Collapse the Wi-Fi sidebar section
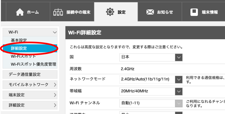Screen dimensions: 225x114 30,32
